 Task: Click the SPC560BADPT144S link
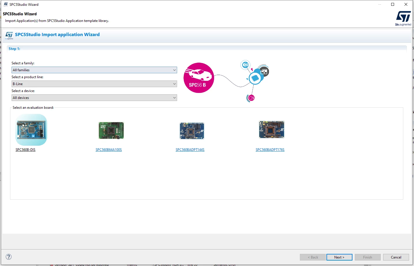(x=190, y=150)
